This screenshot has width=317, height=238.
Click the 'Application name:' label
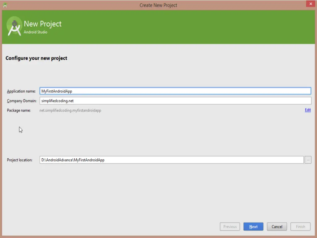pyautogui.click(x=21, y=91)
